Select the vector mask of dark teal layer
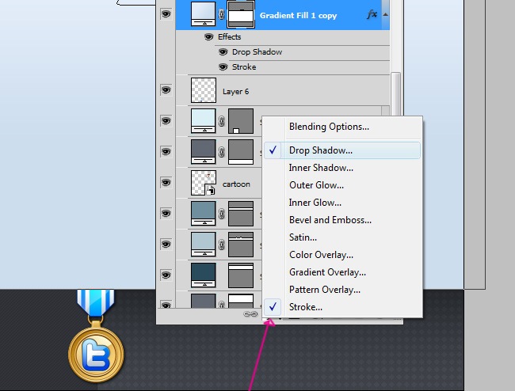The height and width of the screenshot is (391, 515). pos(241,275)
